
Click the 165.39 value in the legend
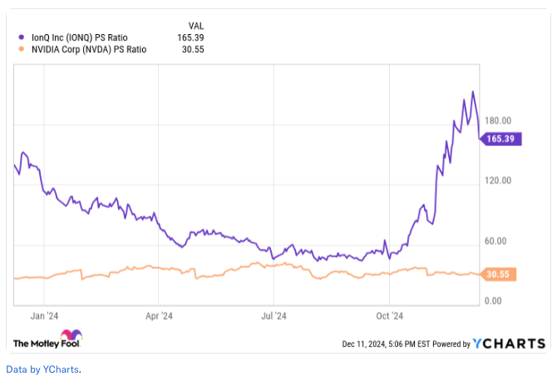(x=190, y=37)
